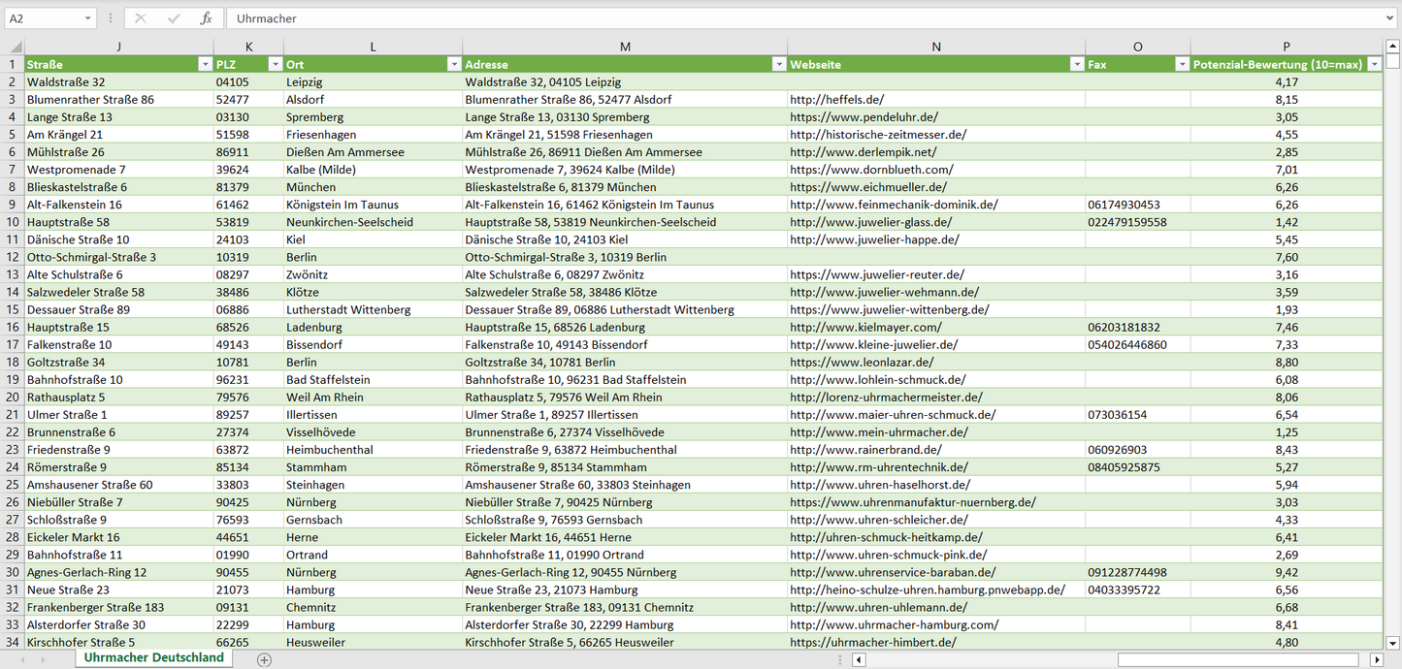Click the Cancel entry X icon
The height and width of the screenshot is (669, 1402).
(141, 18)
